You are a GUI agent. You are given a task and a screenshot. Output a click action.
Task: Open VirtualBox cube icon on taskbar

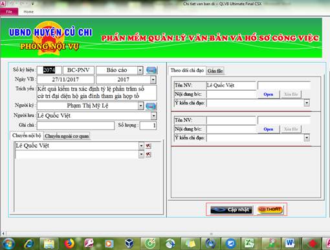tap(129, 244)
